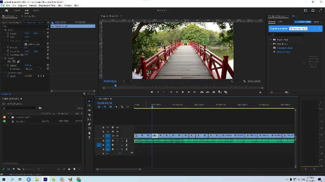Open the Edit tab in Essential Graphics
This screenshot has width=325, height=182.
tap(280, 21)
